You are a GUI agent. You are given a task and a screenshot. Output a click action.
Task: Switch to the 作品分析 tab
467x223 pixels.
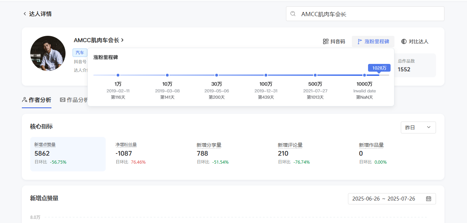(74, 100)
